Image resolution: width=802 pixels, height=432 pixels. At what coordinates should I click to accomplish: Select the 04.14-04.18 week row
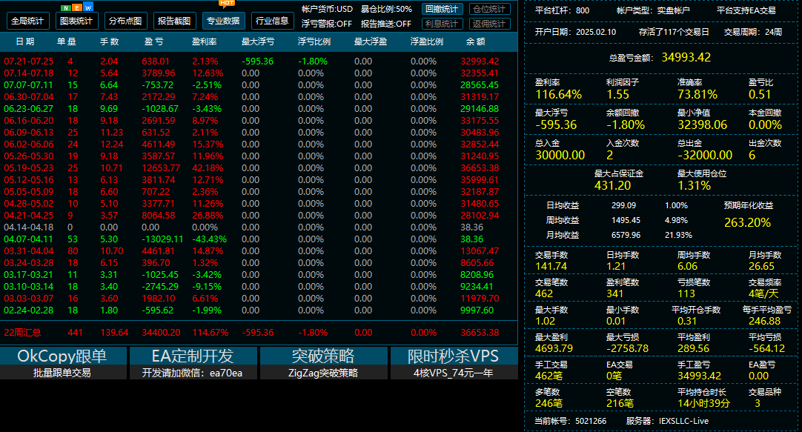(x=258, y=227)
